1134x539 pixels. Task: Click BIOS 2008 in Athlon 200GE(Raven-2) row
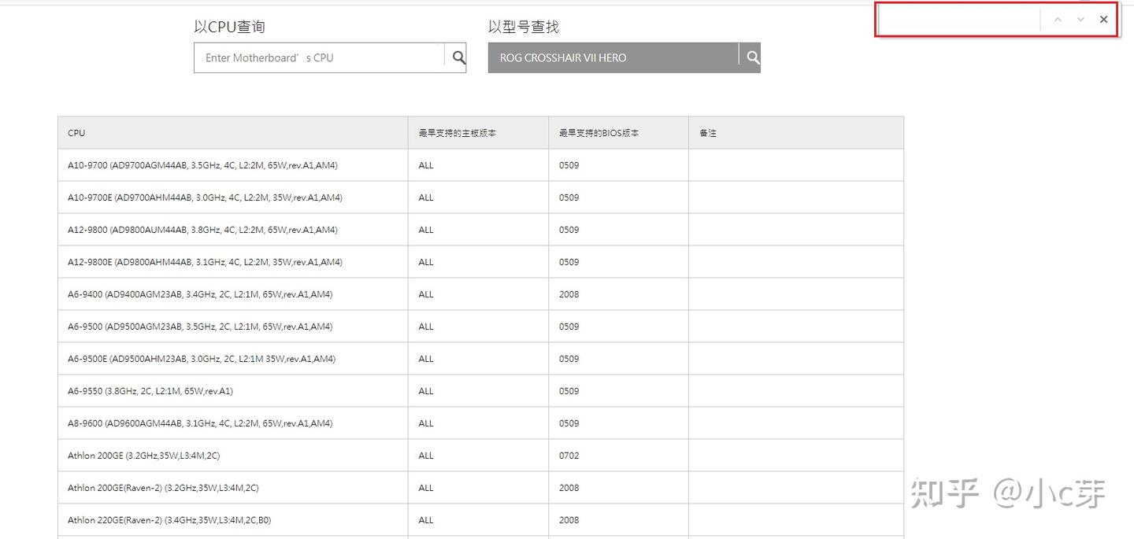pyautogui.click(x=569, y=488)
